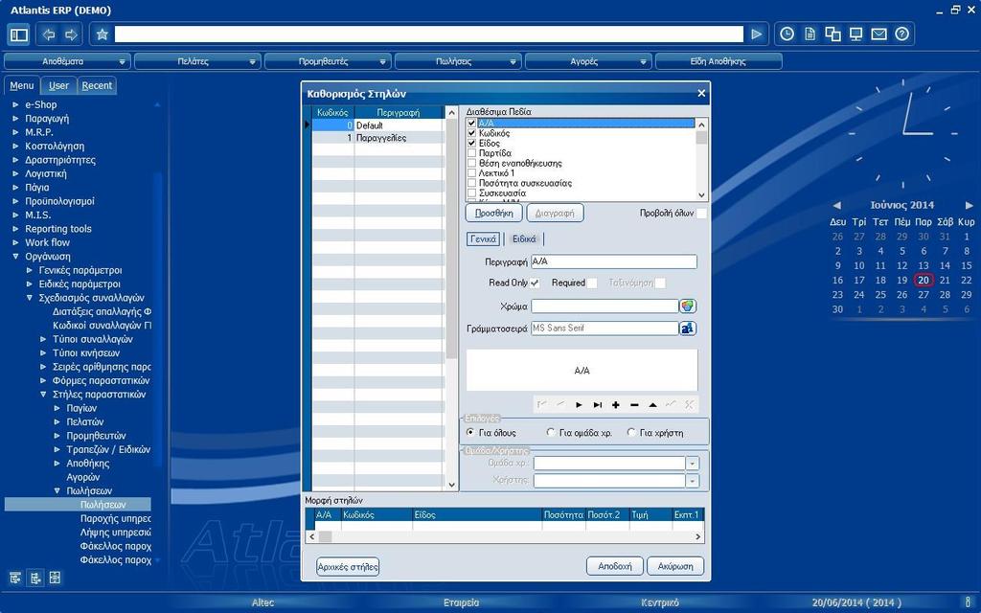Viewport: 981px width, 613px height.
Task: Click the Αρχικές στήλες button
Action: click(x=348, y=567)
